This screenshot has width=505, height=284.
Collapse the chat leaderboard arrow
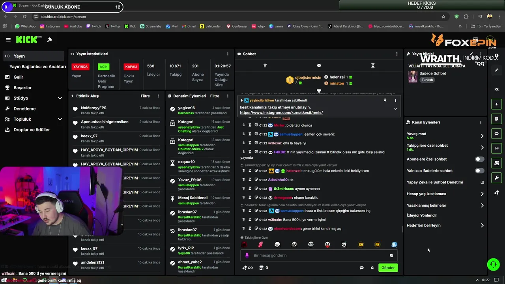tap(319, 91)
